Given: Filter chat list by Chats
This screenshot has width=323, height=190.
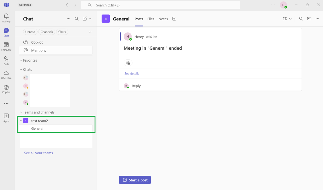Looking at the screenshot, I should pyautogui.click(x=62, y=32).
